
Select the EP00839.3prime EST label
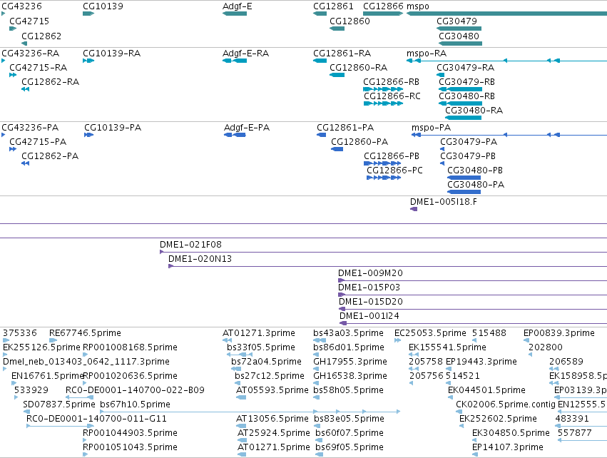click(x=559, y=333)
